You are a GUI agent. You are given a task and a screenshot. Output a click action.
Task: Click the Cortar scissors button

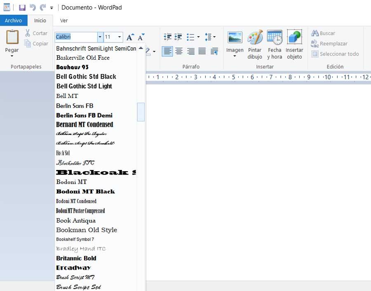click(x=36, y=33)
